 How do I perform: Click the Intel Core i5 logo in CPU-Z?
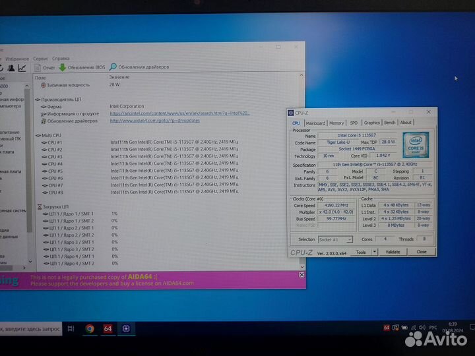416,144
